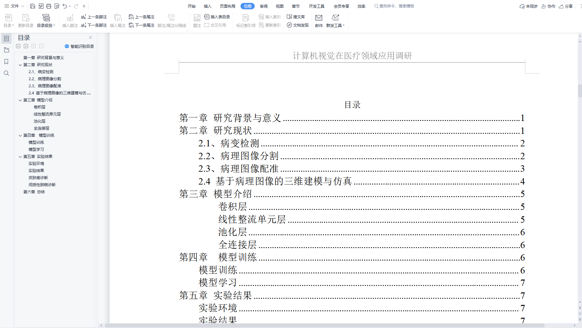
Task: Select 第六章 总结 in navigation pane
Action: click(34, 192)
